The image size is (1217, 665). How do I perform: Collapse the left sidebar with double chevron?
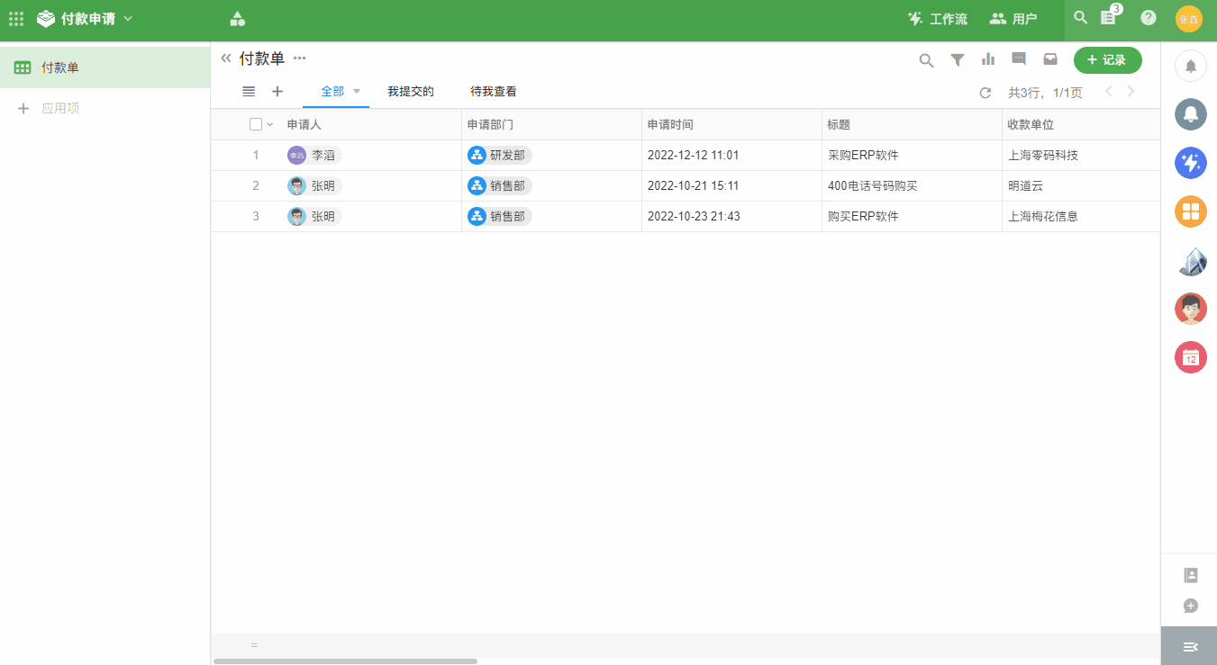[x=226, y=58]
